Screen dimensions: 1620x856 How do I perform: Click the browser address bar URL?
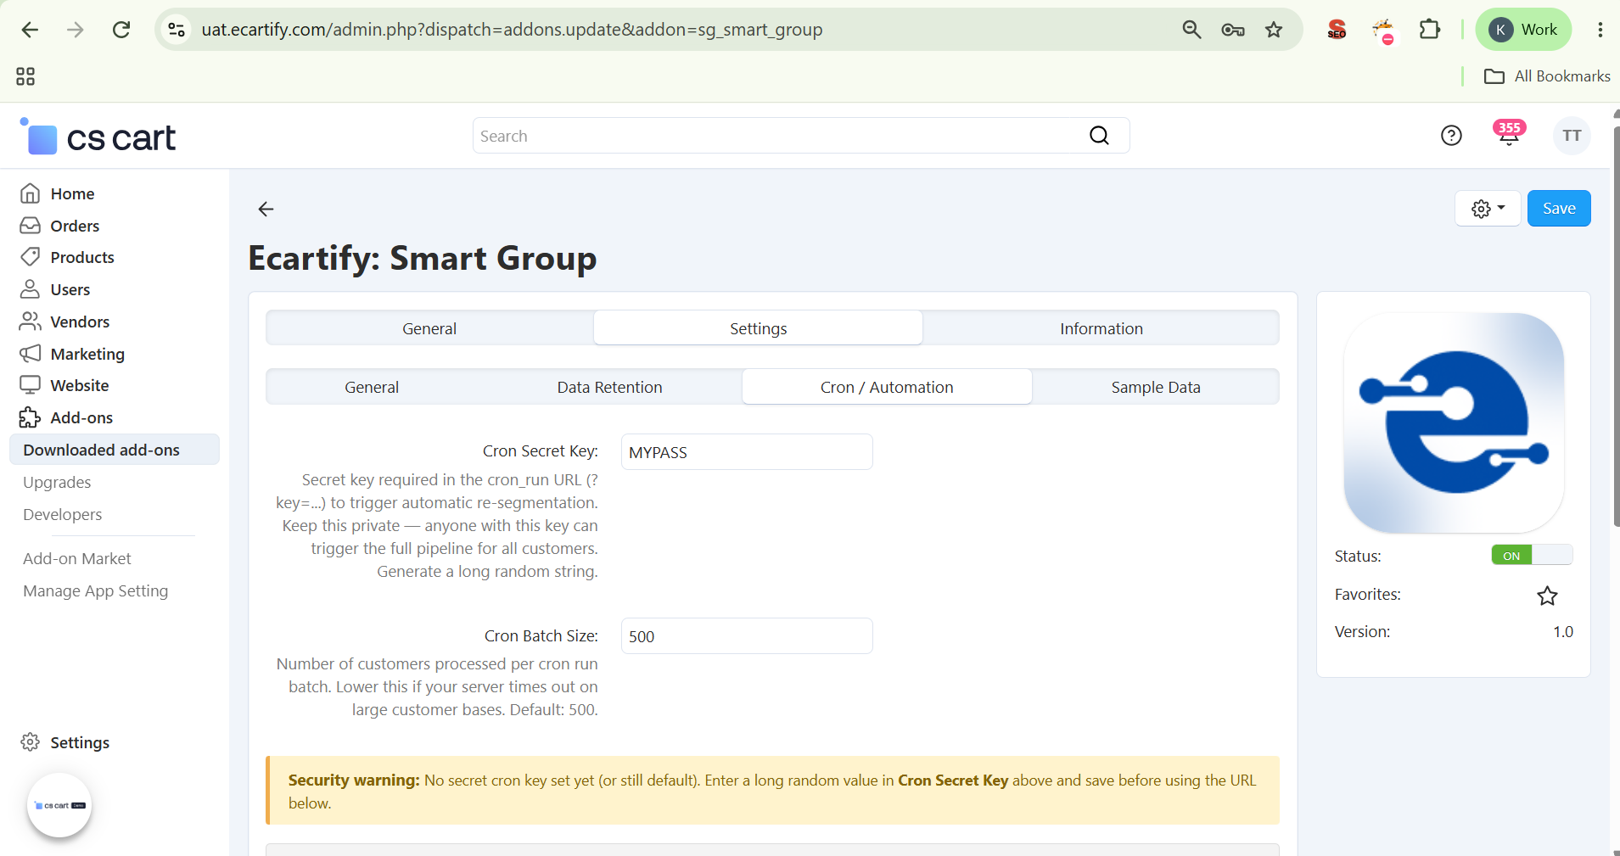point(512,30)
